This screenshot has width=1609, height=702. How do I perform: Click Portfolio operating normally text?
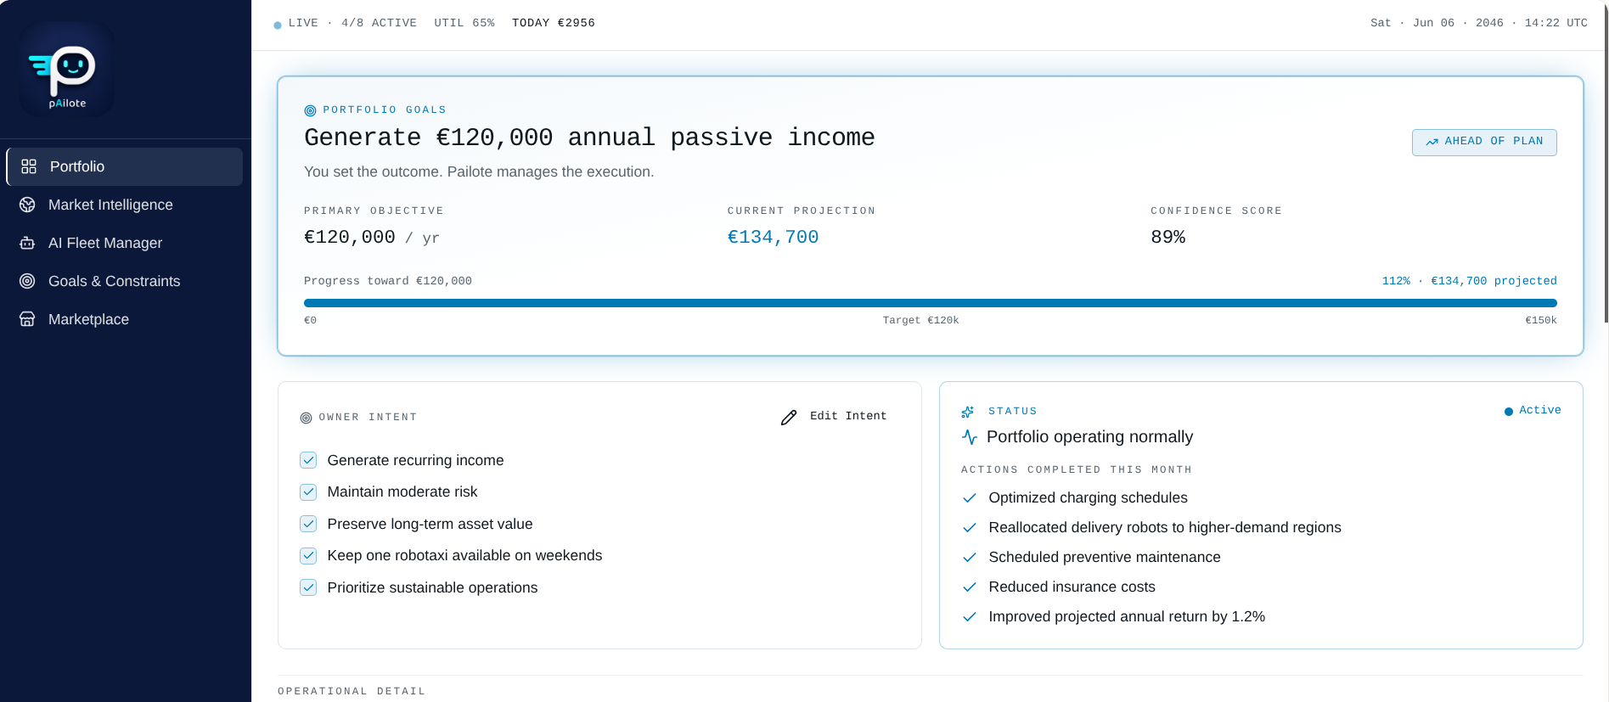(1089, 437)
